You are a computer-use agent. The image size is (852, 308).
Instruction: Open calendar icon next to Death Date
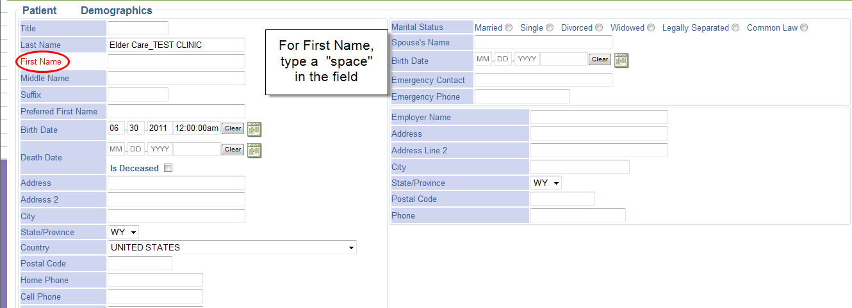254,150
